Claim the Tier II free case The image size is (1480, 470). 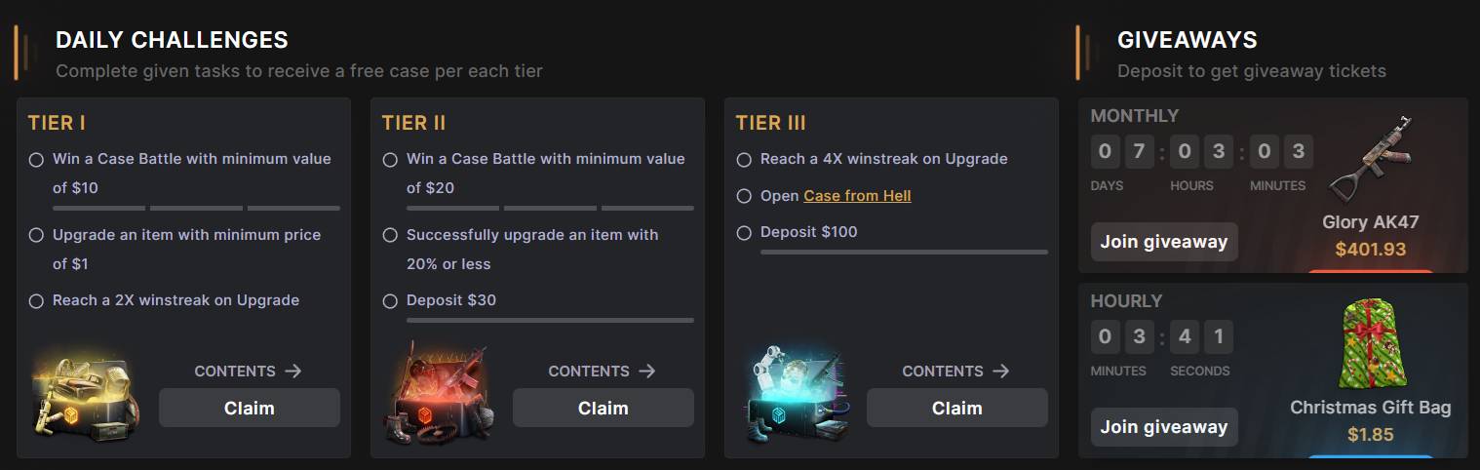pos(604,408)
